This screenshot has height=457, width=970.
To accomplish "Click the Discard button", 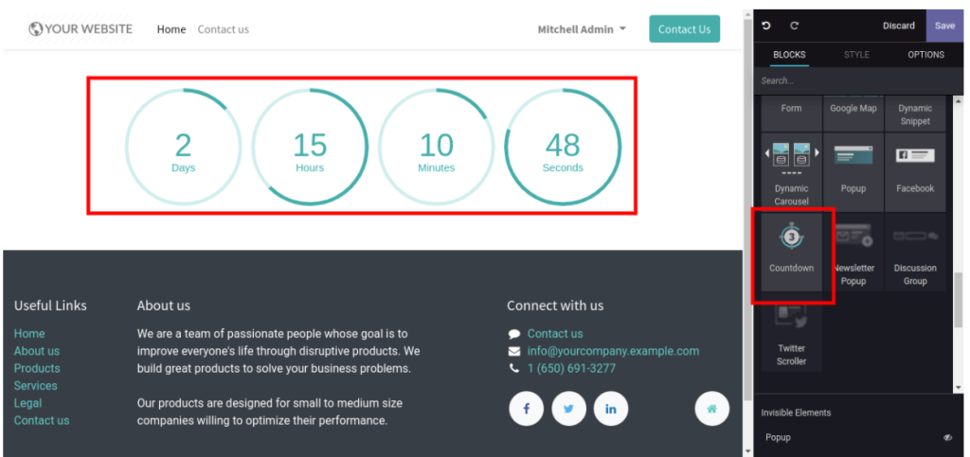I will (x=899, y=26).
